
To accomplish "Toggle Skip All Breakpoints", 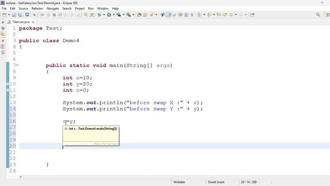I will click(35, 15).
